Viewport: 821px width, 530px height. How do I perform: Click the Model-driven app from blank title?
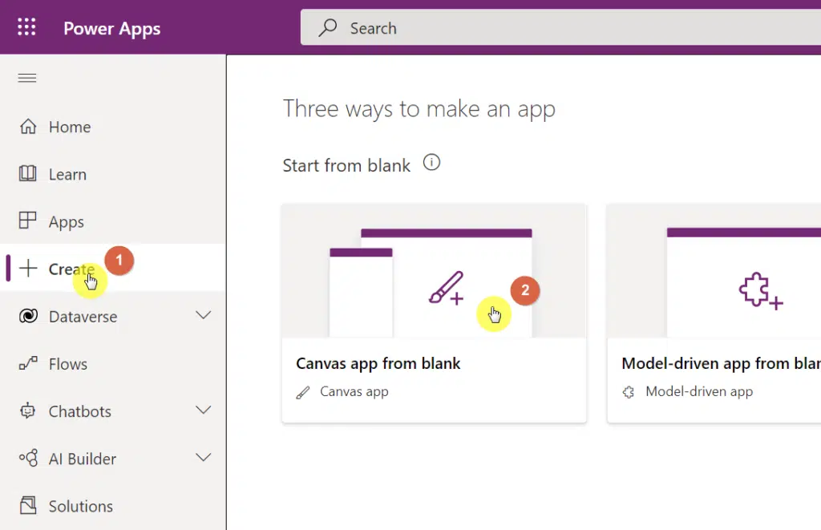[721, 363]
